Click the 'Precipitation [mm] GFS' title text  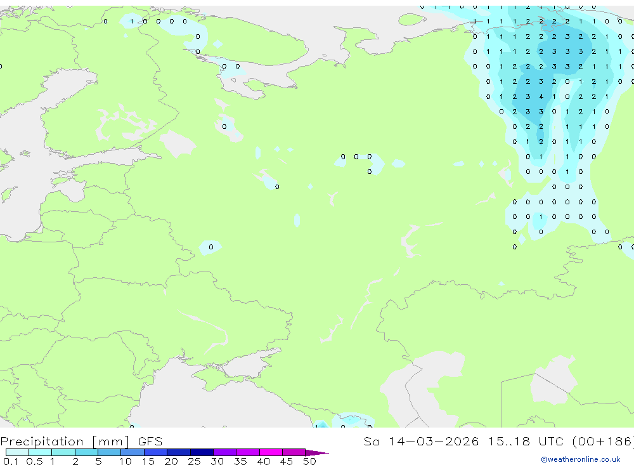[x=81, y=442]
